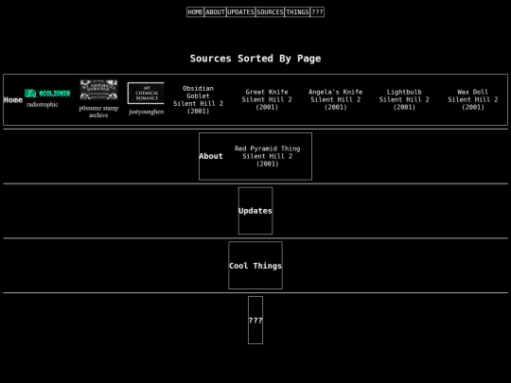The width and height of the screenshot is (511, 383).
Task: Follow the justyounghen credit link
Action: click(146, 112)
